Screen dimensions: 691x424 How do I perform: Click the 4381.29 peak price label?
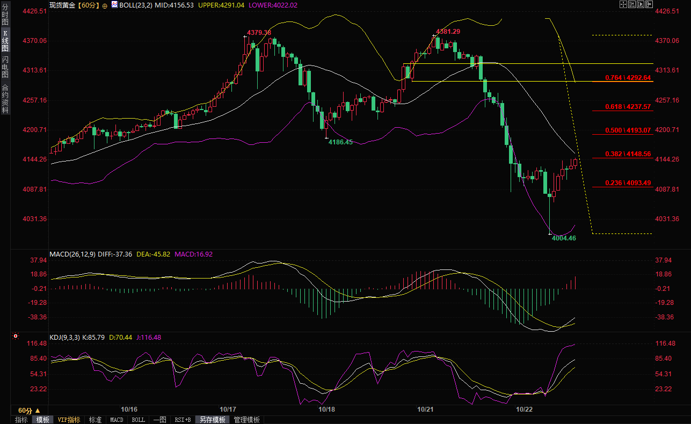448,32
